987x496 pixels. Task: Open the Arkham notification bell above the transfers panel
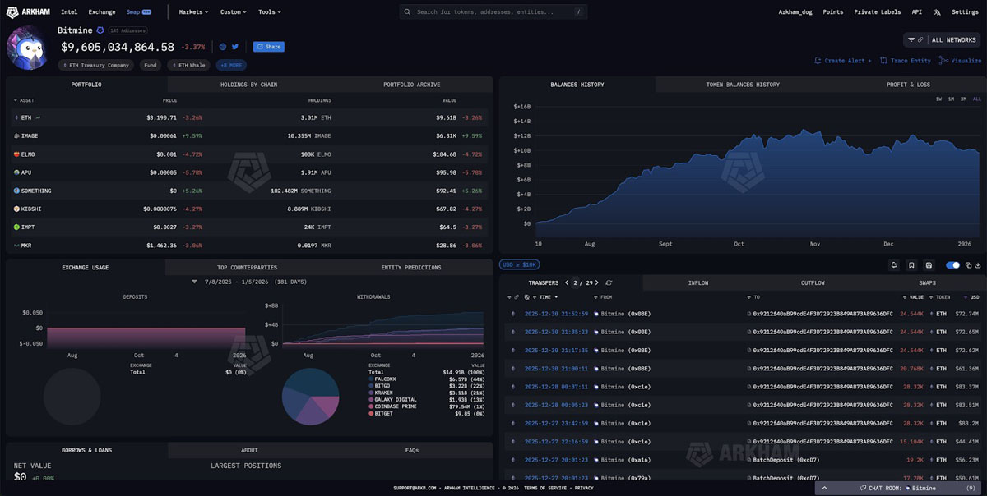click(x=893, y=264)
